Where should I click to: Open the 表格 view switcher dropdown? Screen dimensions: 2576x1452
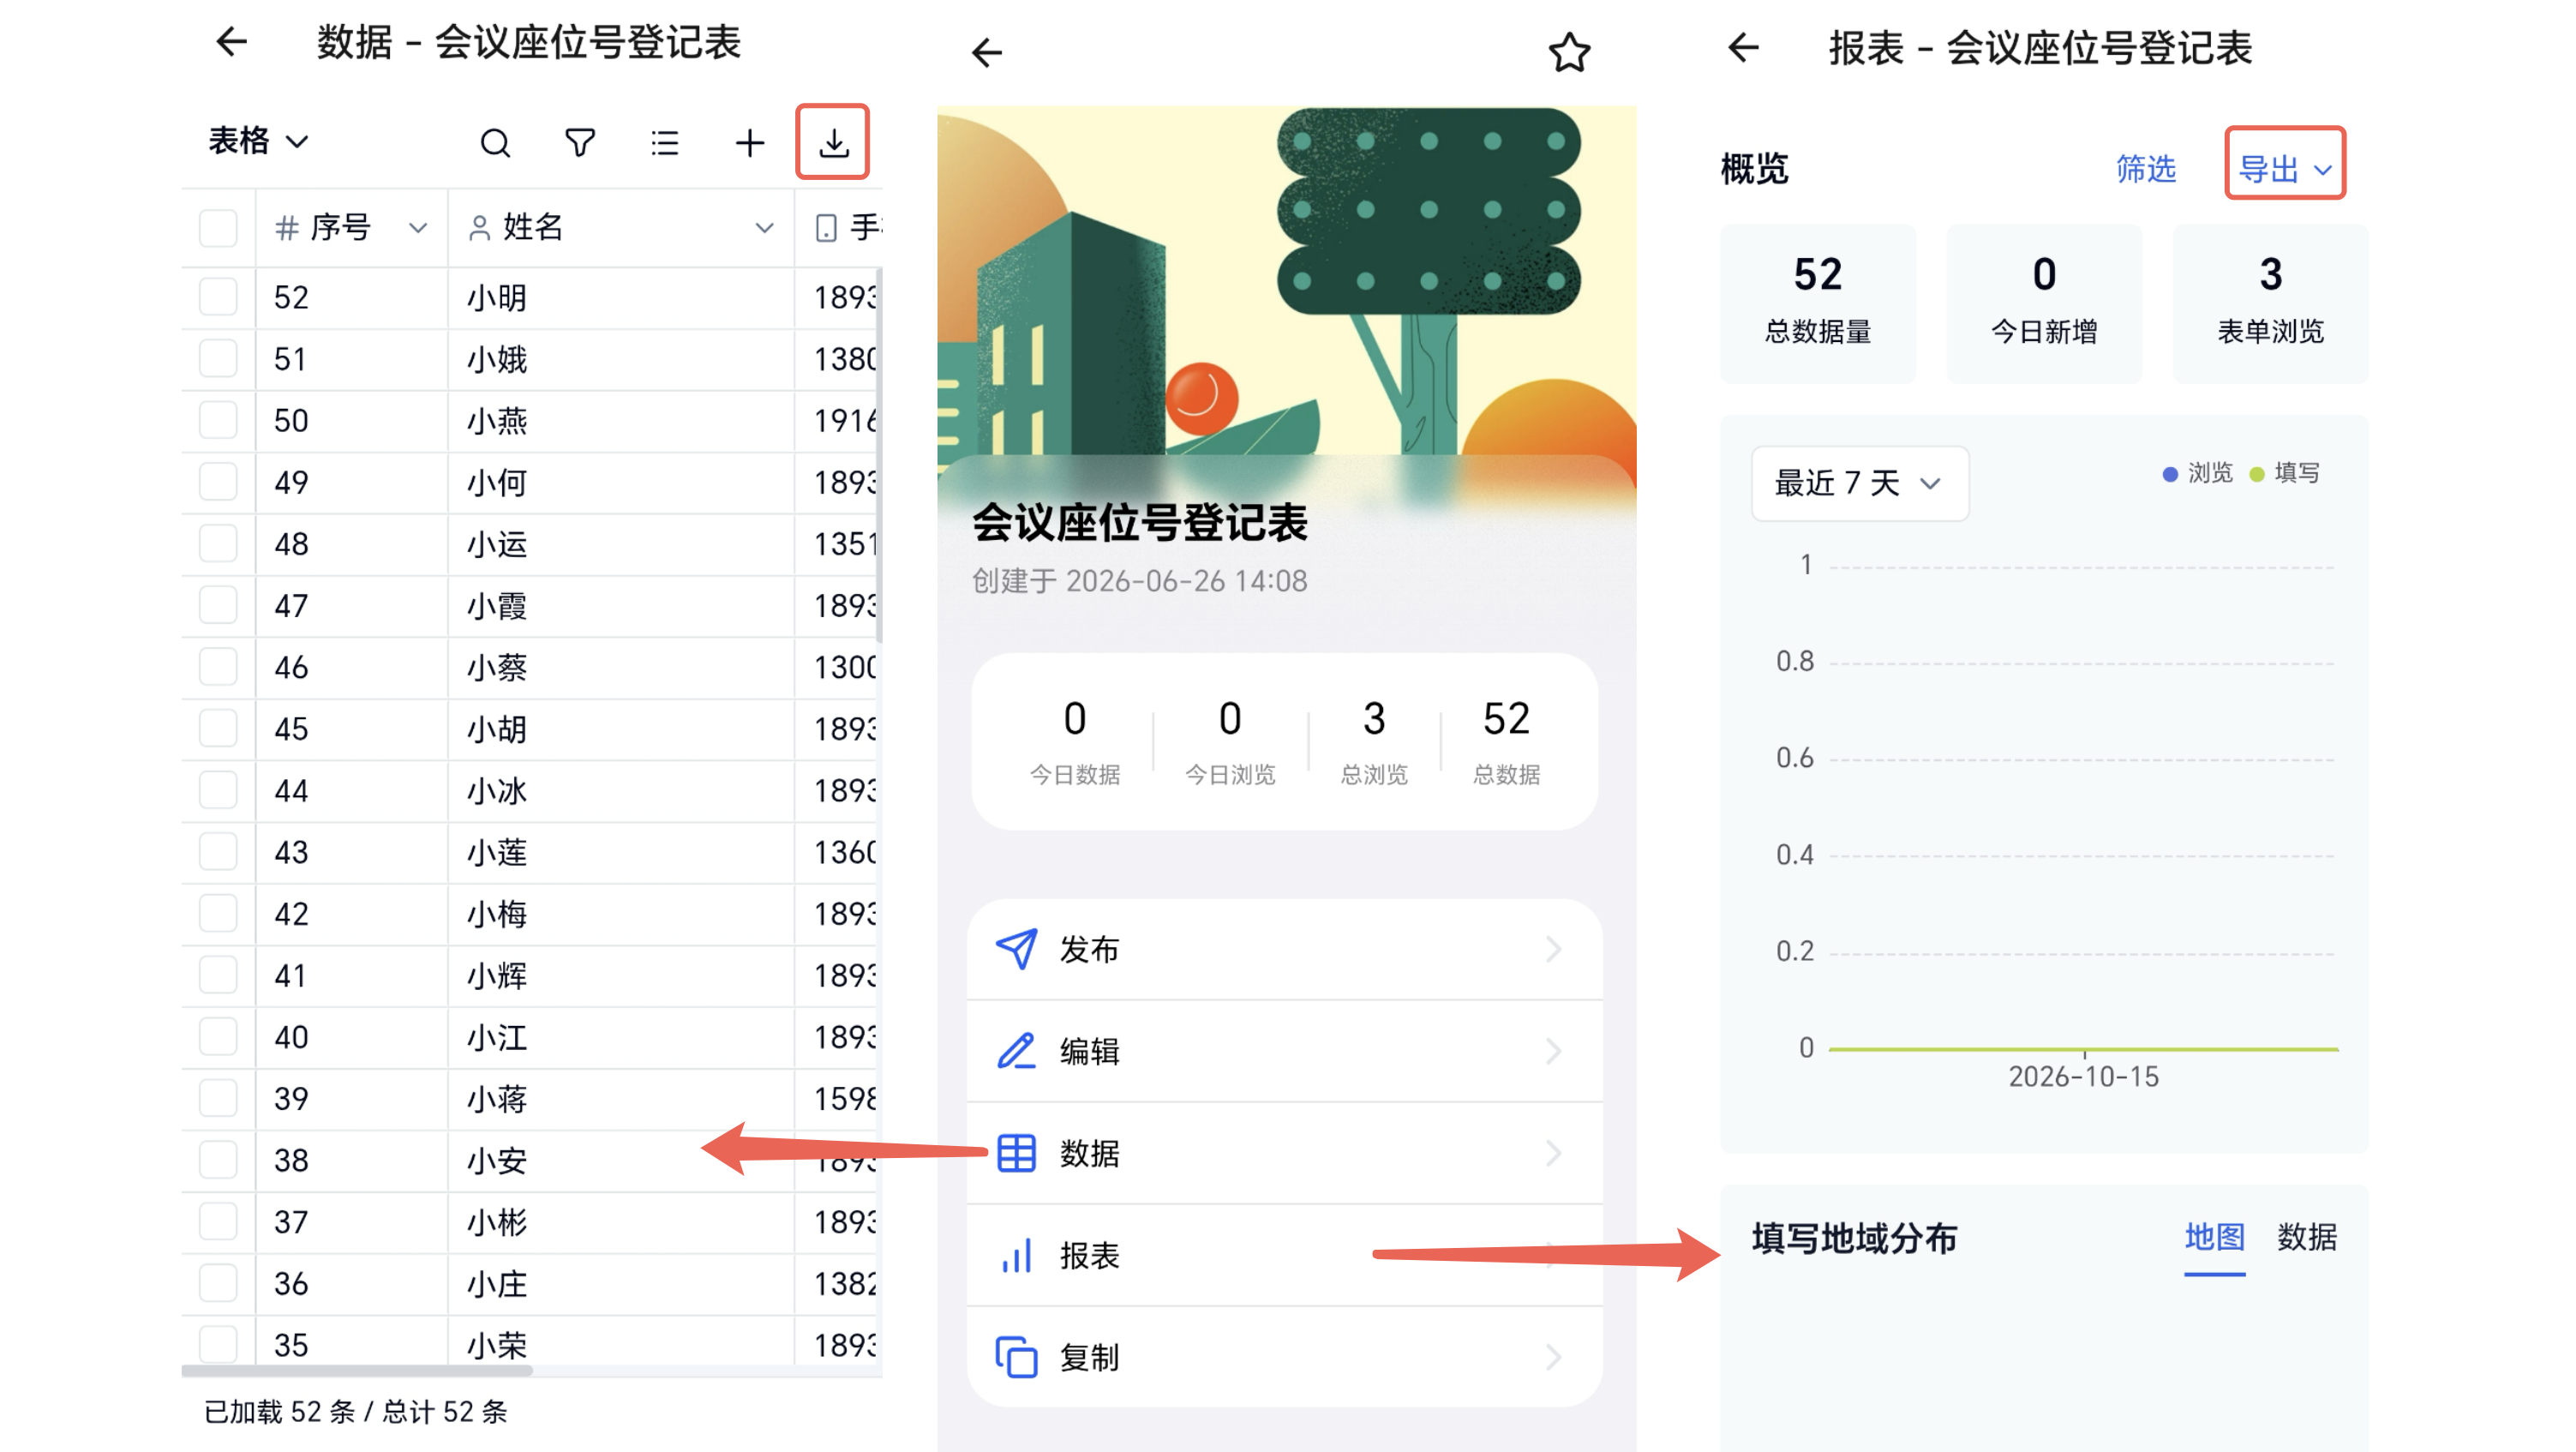point(258,141)
